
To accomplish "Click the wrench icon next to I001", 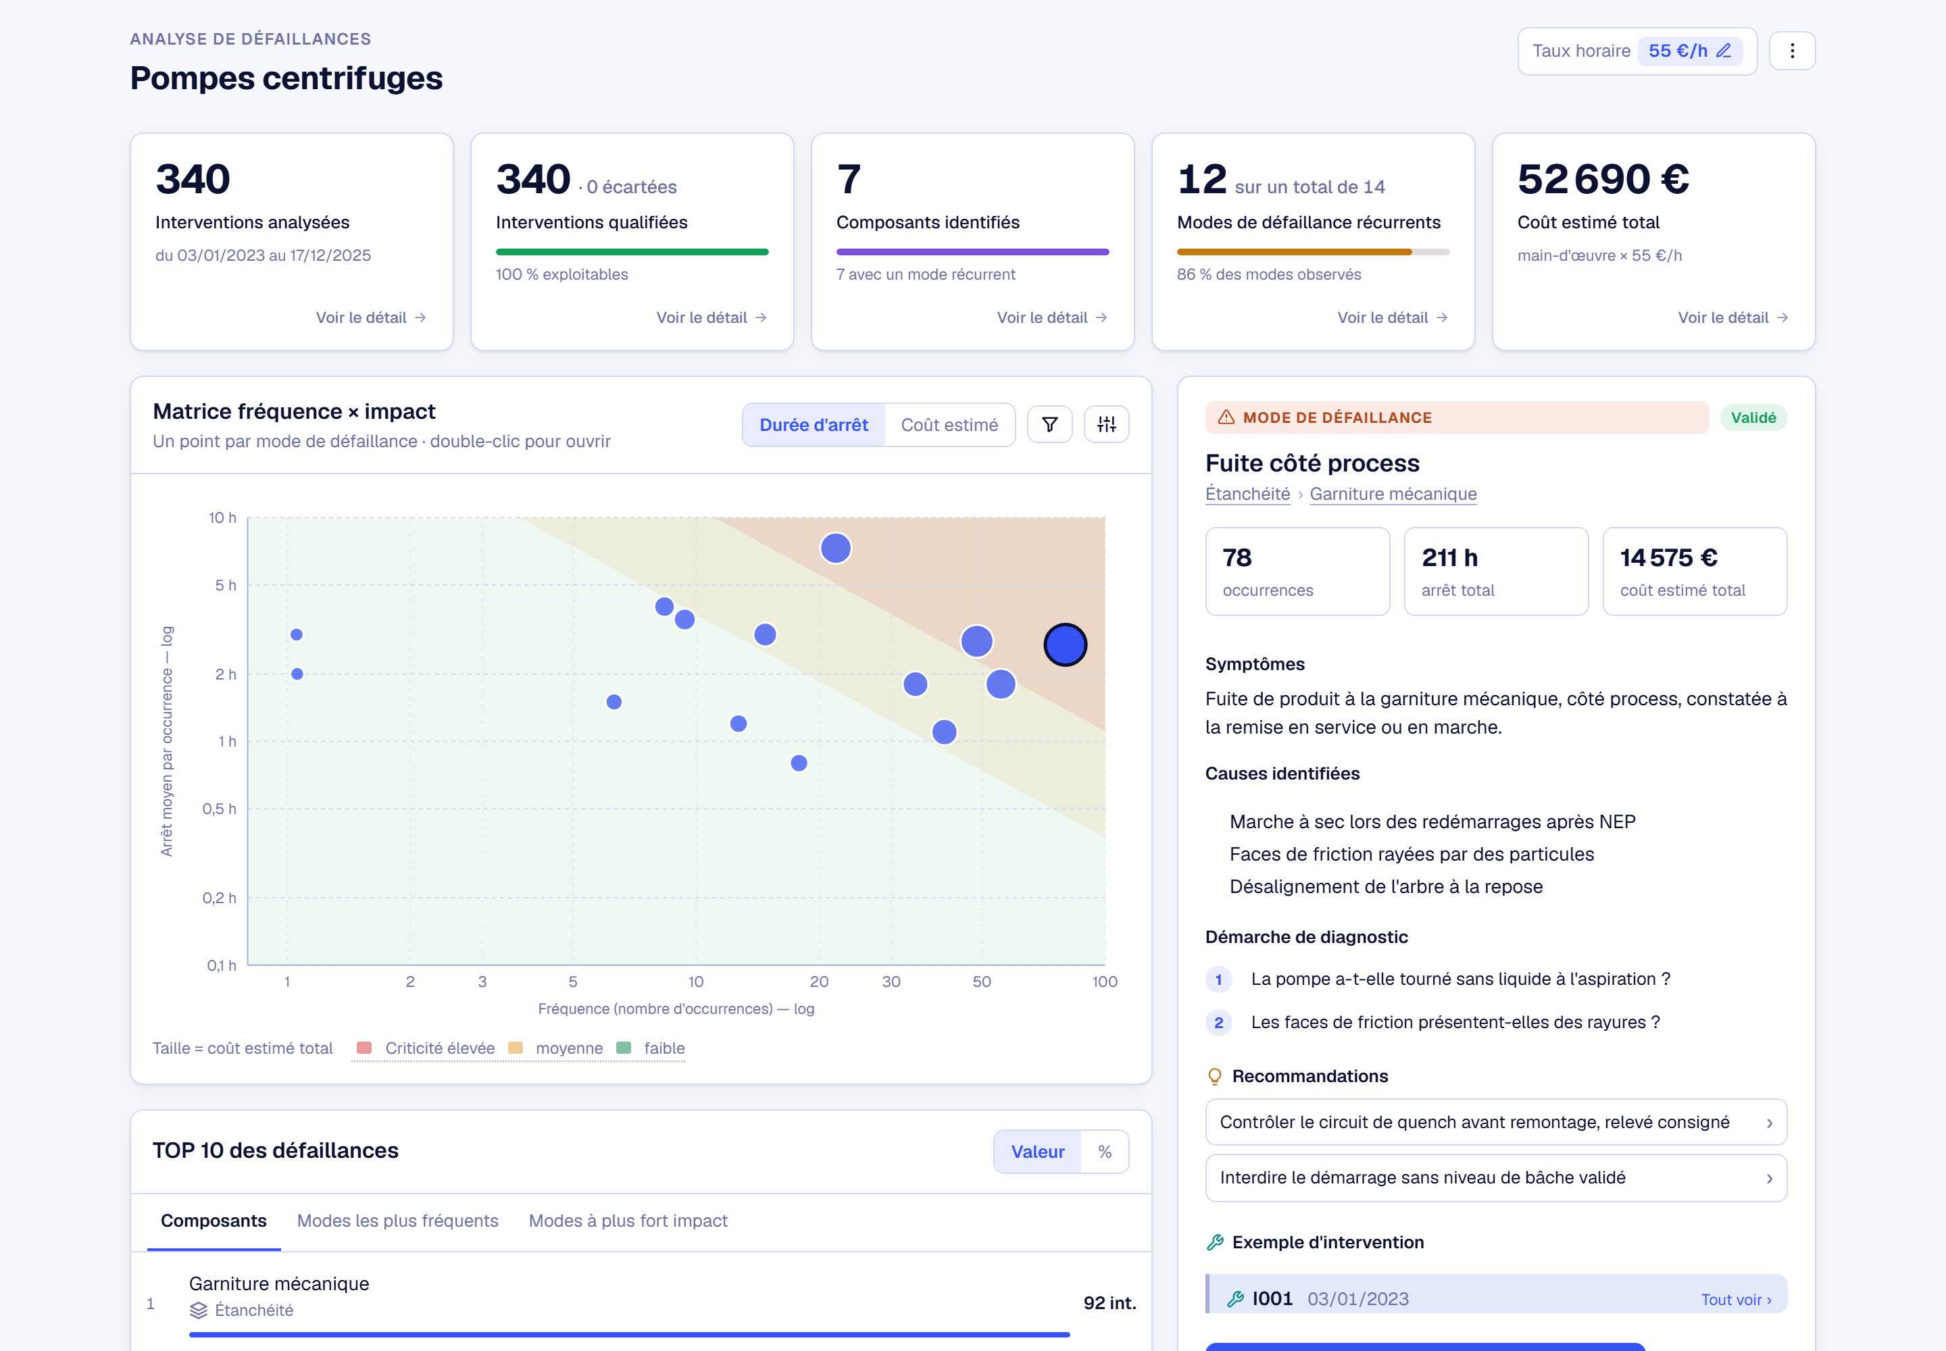I will click(x=1236, y=1298).
